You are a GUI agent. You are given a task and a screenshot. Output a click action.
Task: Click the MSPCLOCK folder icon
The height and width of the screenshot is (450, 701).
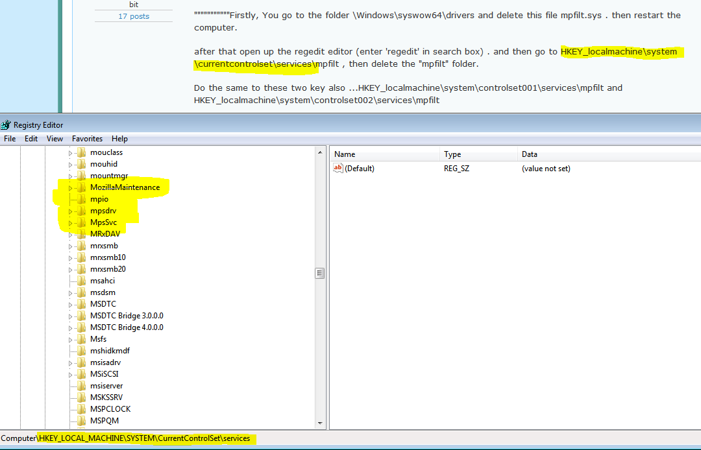(81, 409)
